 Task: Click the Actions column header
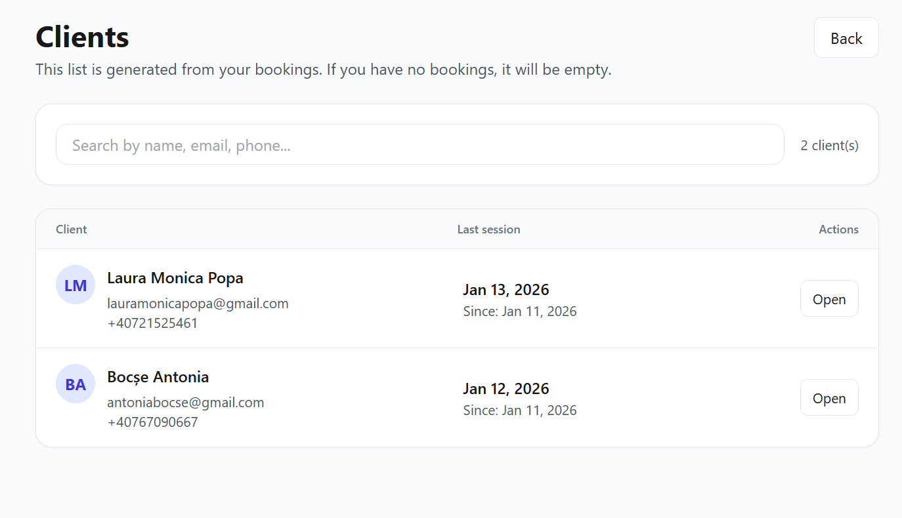tap(838, 229)
